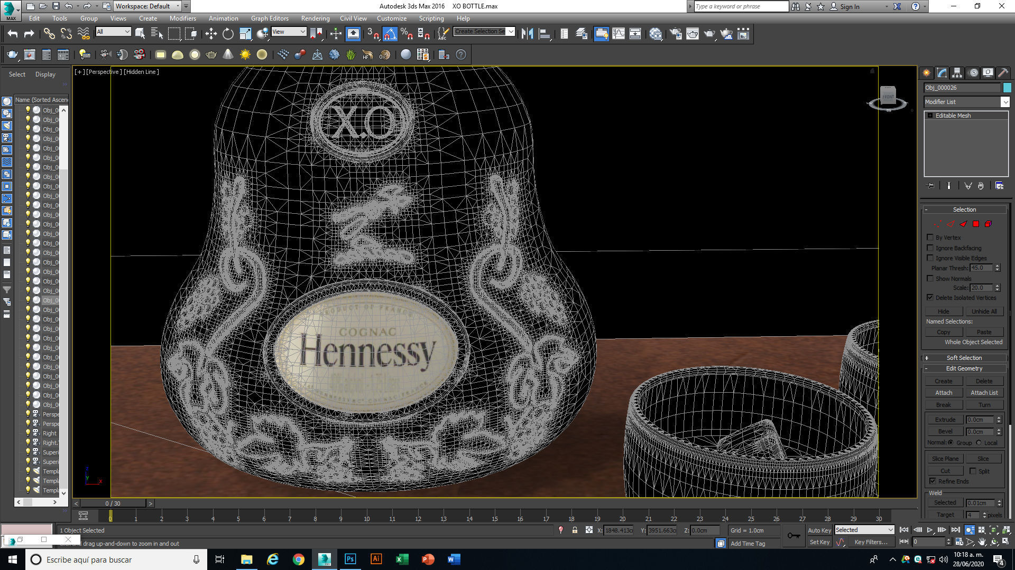The image size is (1015, 570).
Task: Open the Hierarchy command panel tab
Action: pos(957,73)
